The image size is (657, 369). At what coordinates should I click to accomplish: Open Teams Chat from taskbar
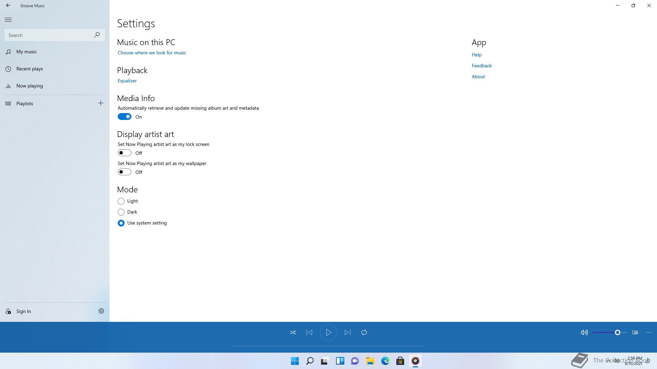pos(355,361)
